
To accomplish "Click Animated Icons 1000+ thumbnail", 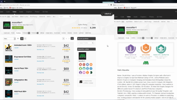I will pyautogui.click(x=9, y=47).
